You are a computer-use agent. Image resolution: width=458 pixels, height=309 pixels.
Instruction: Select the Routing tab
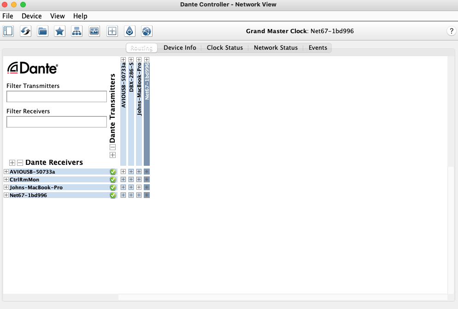141,48
